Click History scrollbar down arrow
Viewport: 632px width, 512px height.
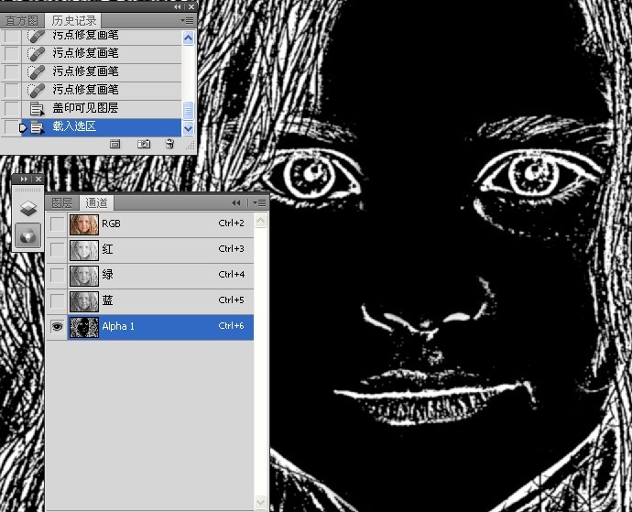[x=189, y=129]
